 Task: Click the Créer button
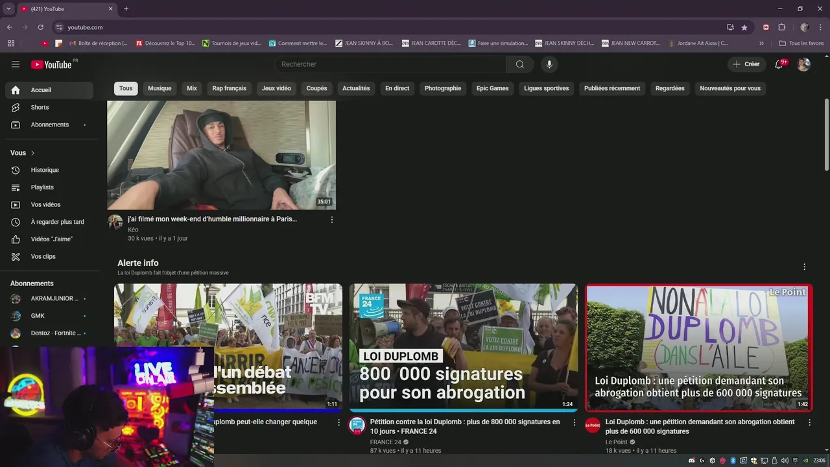pyautogui.click(x=746, y=64)
